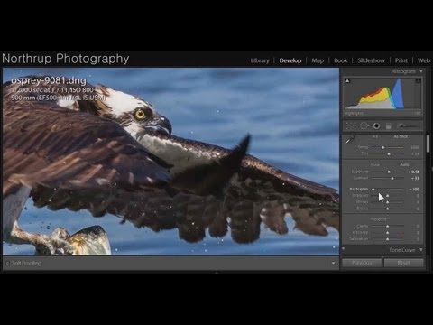Viewport: 433px width, 325px height.
Task: Click the Contrast value +33
Action: point(415,178)
